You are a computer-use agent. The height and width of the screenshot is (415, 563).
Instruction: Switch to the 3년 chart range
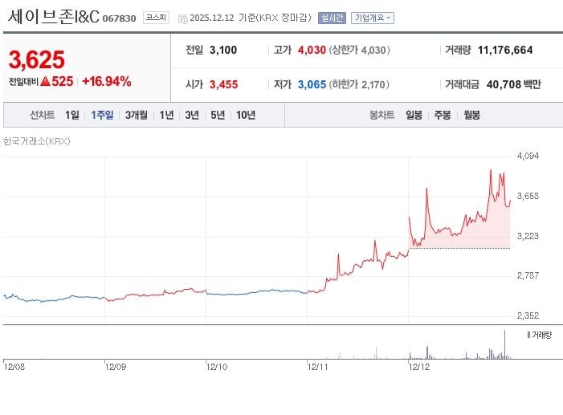192,115
